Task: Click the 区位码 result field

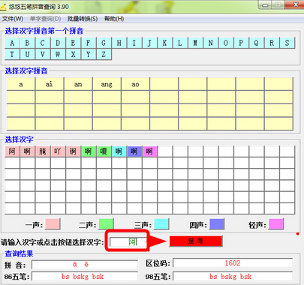Action: pyautogui.click(x=233, y=263)
